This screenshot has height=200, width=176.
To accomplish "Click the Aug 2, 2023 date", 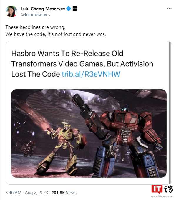I will click(x=36, y=192).
